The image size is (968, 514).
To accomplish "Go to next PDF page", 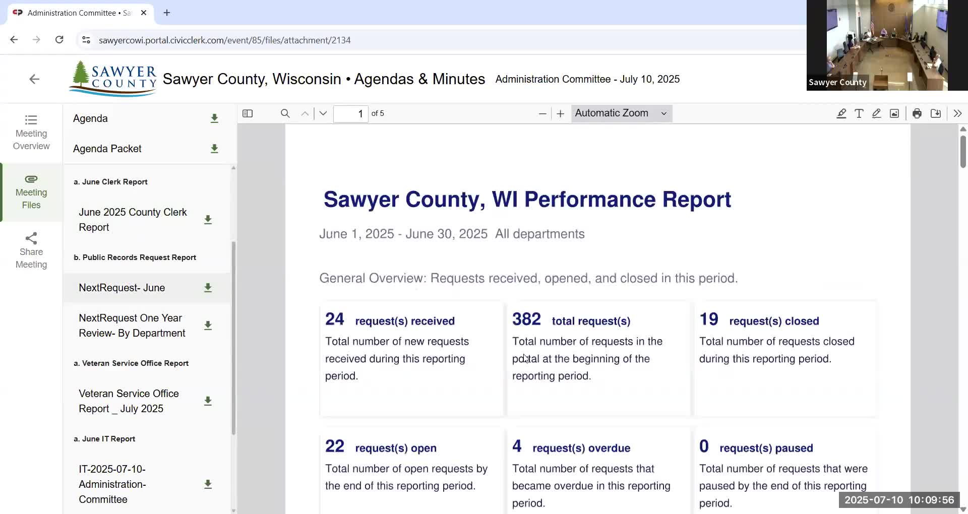I will [x=323, y=113].
